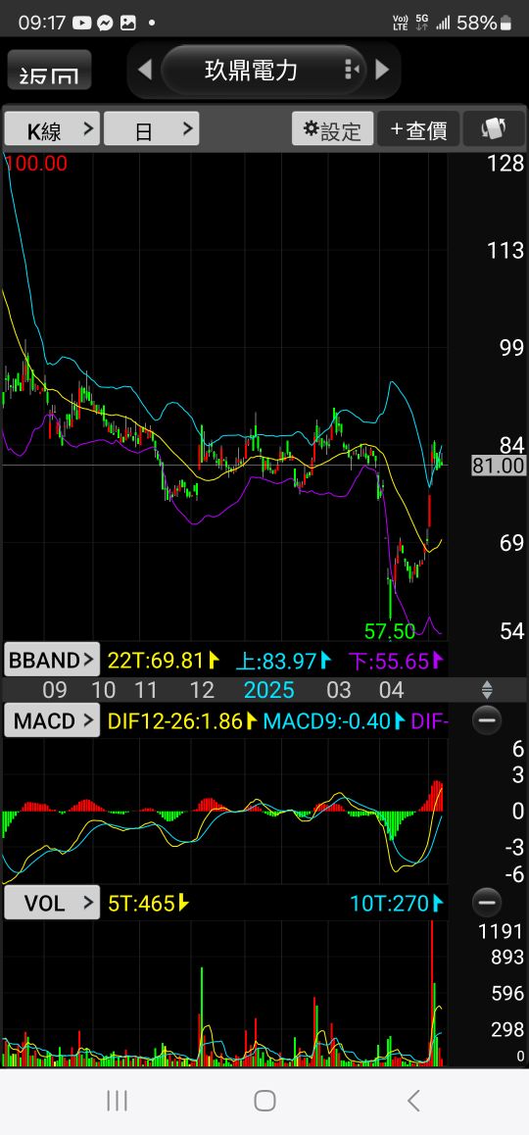This screenshot has height=1135, width=529.
Task: Collapse the MACD panel with minus icon
Action: [x=486, y=720]
